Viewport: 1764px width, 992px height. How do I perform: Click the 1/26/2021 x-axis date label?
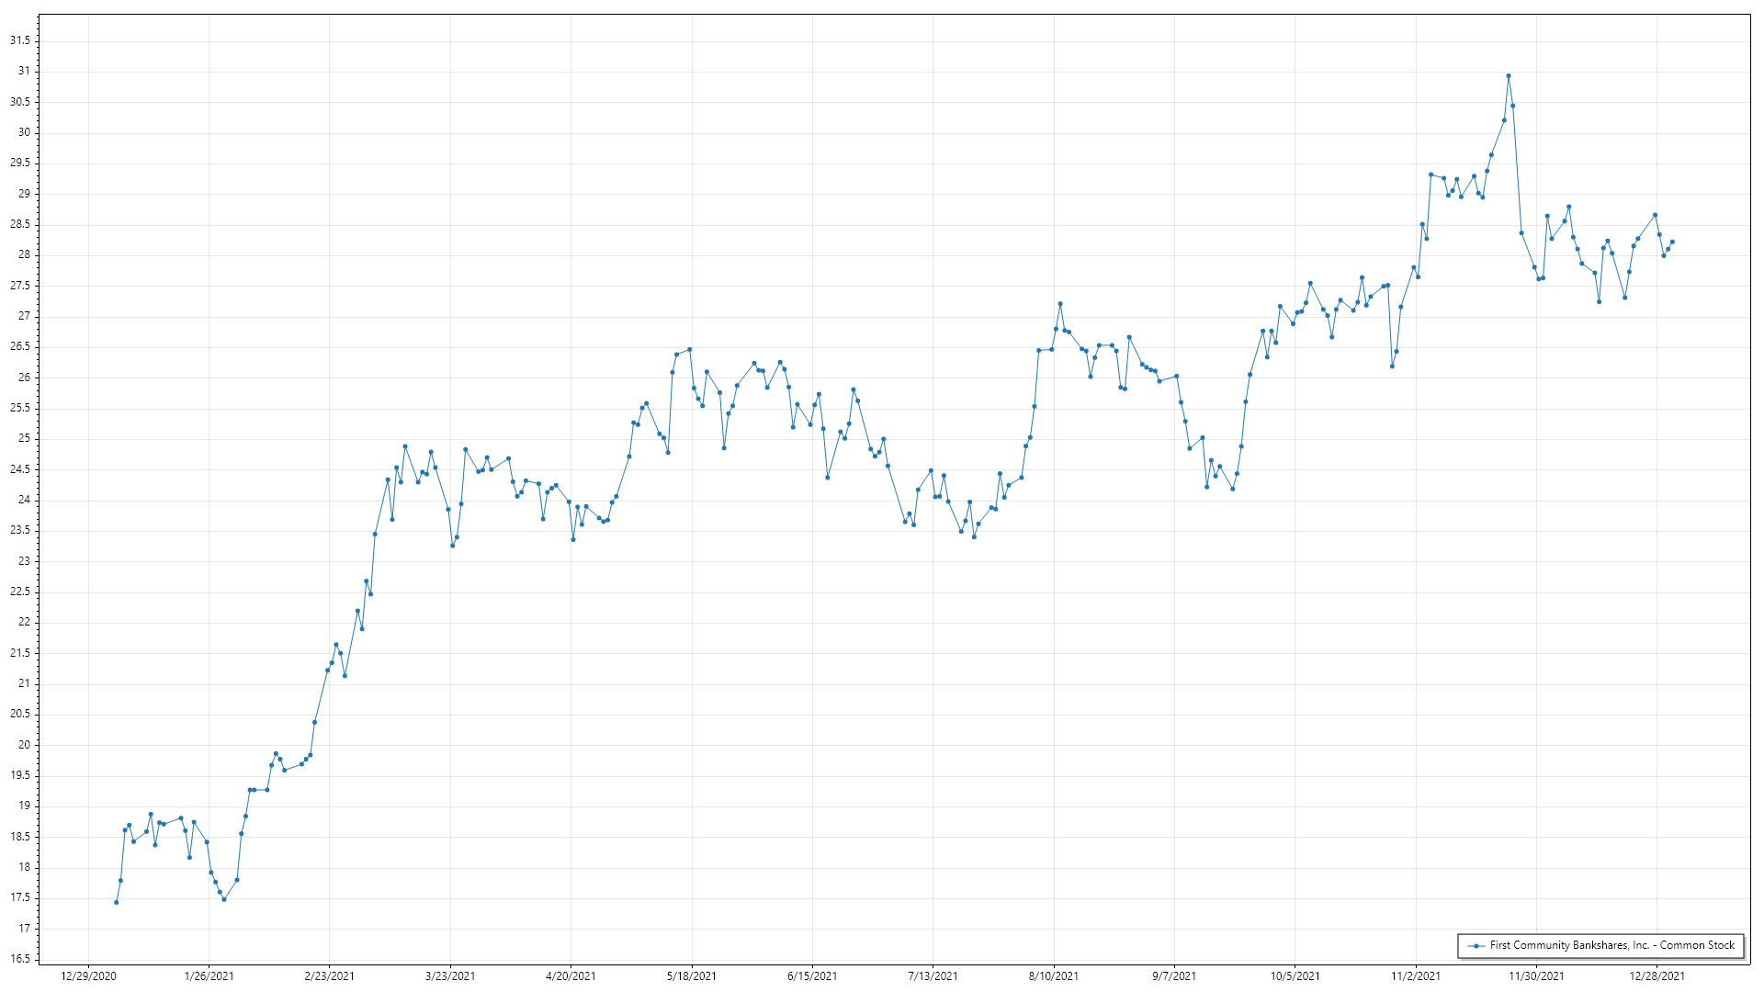point(209,976)
